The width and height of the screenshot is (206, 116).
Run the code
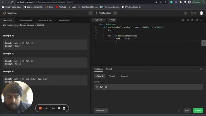pos(187,111)
